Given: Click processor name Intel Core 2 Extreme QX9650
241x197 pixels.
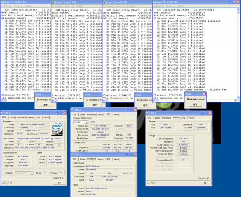Looking at the screenshot, I should click(x=32, y=125).
